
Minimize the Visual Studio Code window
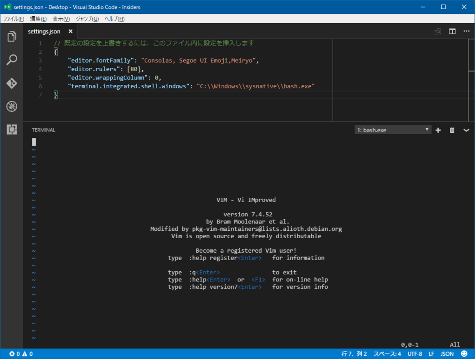[423, 7]
